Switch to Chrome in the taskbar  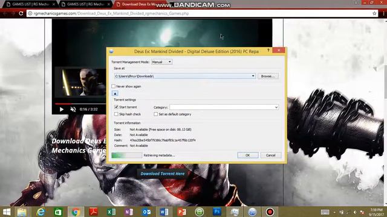tap(76, 212)
